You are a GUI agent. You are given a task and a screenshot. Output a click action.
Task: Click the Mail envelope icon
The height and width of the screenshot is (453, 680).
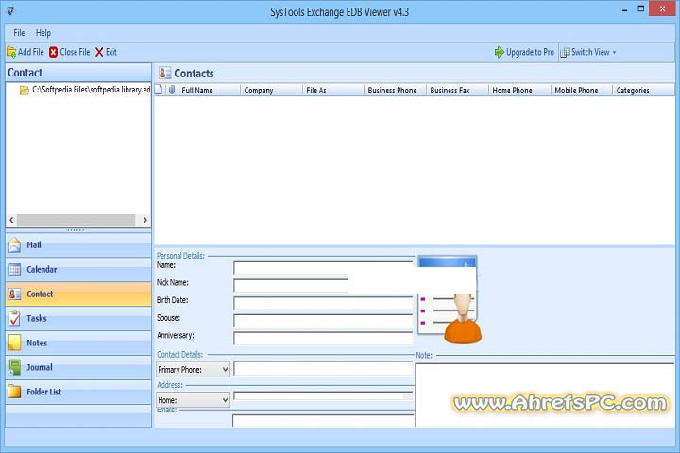(14, 245)
